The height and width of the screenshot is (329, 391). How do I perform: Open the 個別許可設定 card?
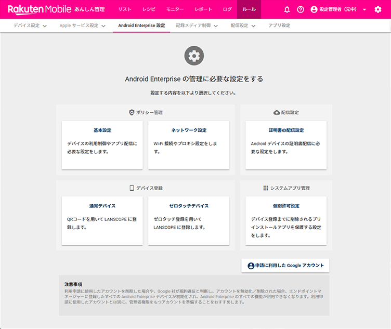(286, 221)
